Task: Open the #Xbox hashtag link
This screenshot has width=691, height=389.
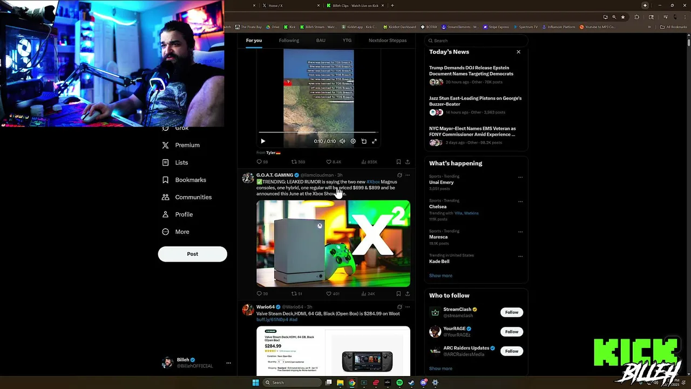Action: (373, 182)
